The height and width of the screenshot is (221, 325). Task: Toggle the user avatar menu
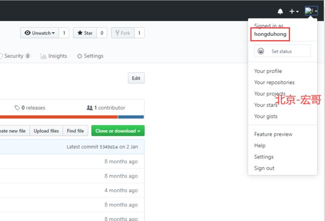click(x=311, y=11)
